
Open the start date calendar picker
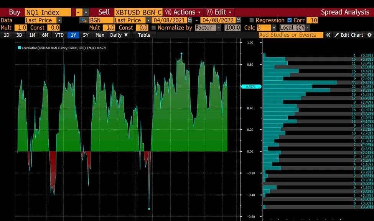[190, 20]
